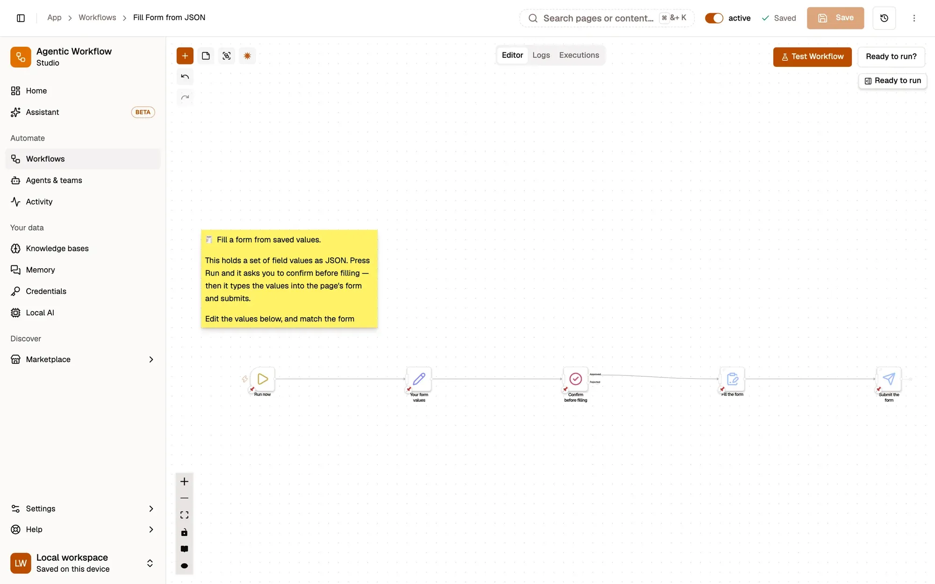Open Workflows in the sidebar

click(83, 159)
